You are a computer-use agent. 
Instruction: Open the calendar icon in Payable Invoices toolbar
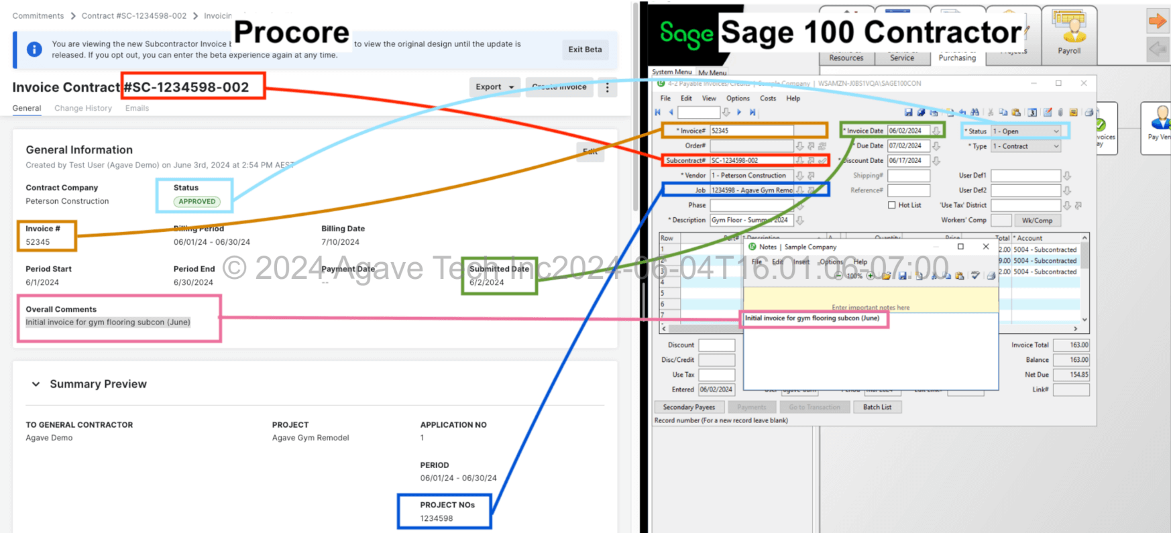tap(1032, 113)
